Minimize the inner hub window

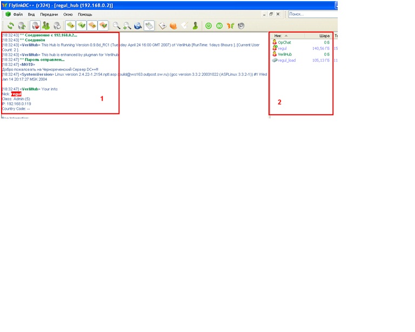(264, 14)
